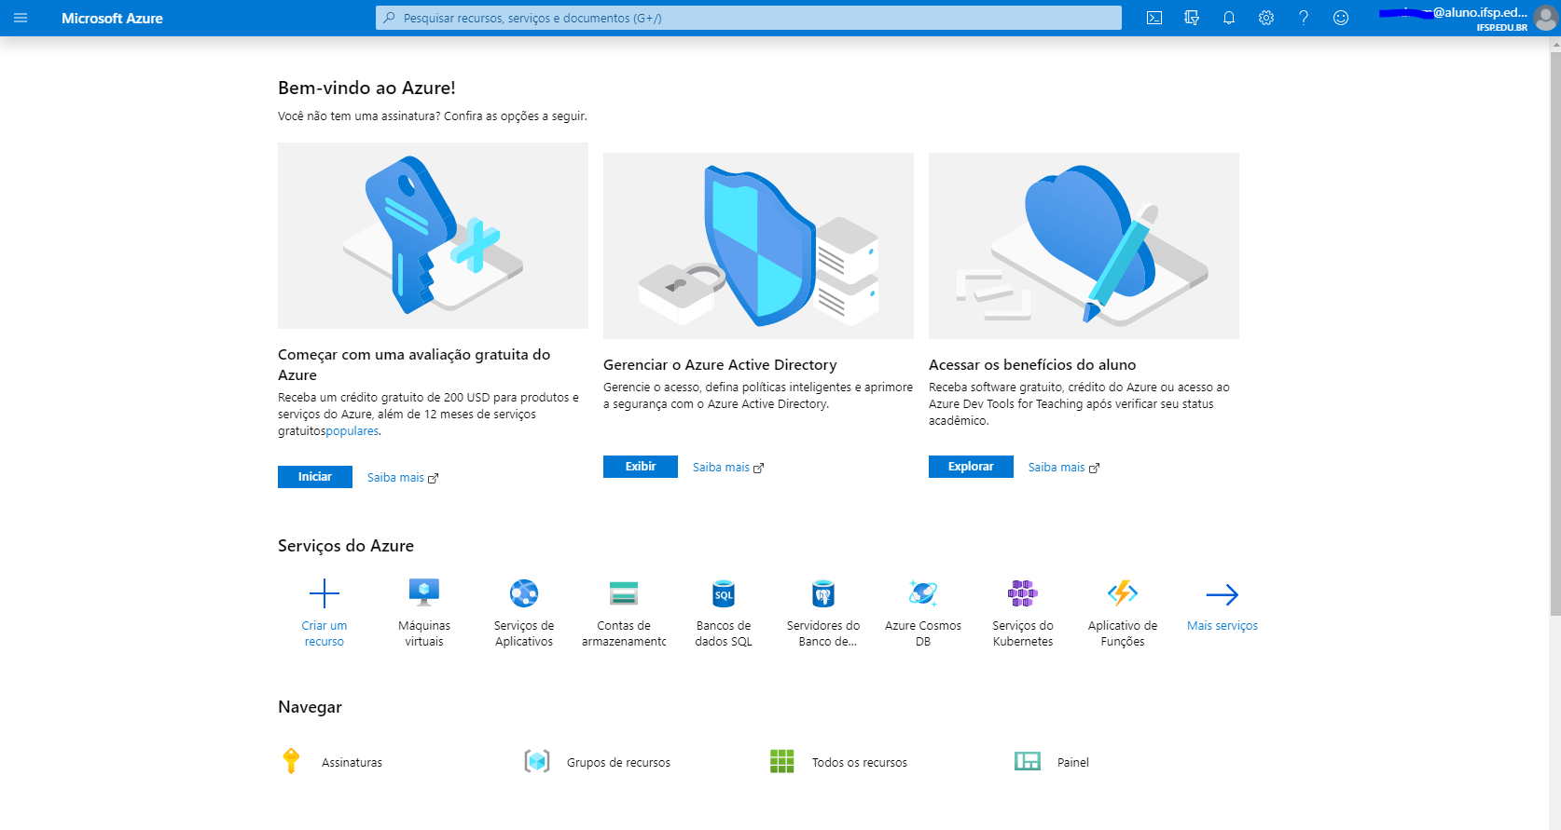The image size is (1561, 830).
Task: Open portal settings gear icon
Action: (1266, 18)
